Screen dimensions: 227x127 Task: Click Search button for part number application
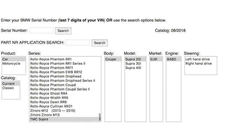(x=100, y=43)
